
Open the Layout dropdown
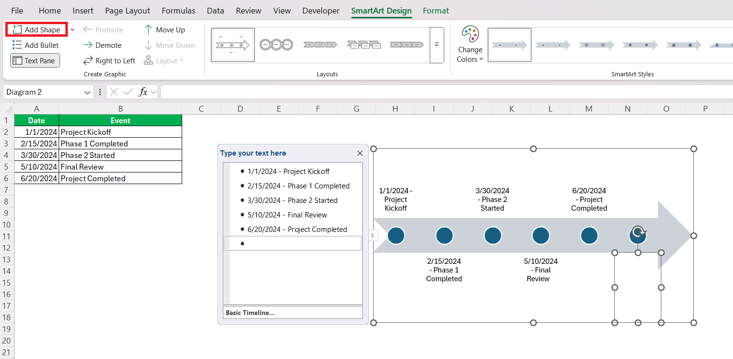(x=164, y=60)
